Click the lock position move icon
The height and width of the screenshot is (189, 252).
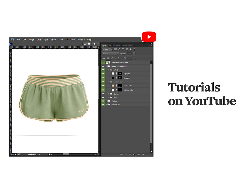tap(115, 58)
